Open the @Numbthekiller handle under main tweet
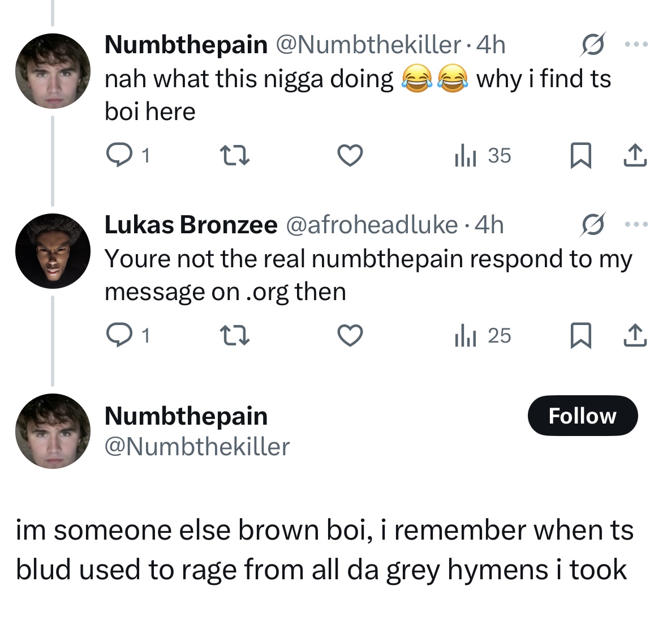This screenshot has height=624, width=667. pyautogui.click(x=197, y=447)
